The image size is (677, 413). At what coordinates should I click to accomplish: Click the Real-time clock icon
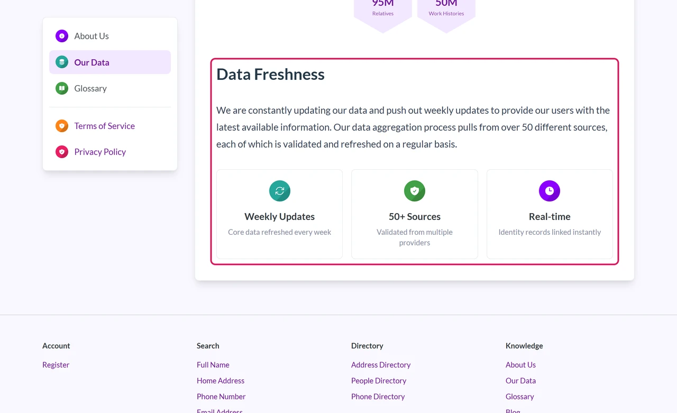[550, 191]
